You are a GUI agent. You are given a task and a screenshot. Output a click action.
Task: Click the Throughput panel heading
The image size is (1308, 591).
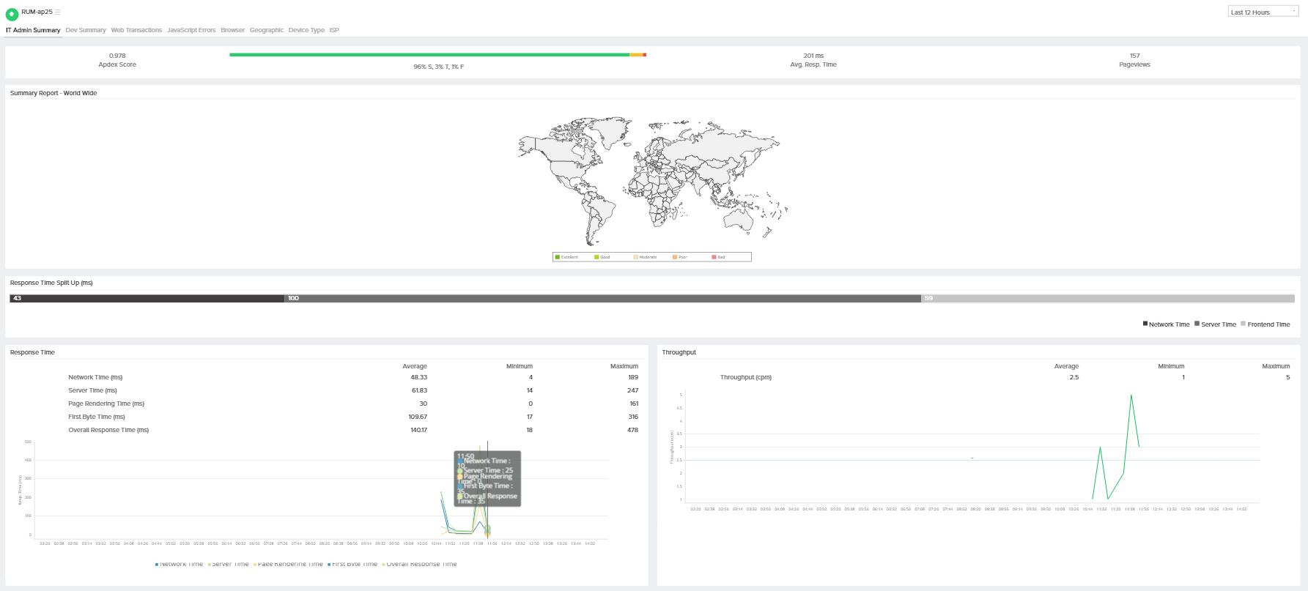click(x=679, y=352)
